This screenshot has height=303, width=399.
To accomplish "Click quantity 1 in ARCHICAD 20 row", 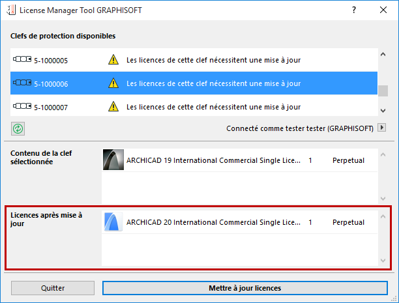I will pyautogui.click(x=310, y=222).
